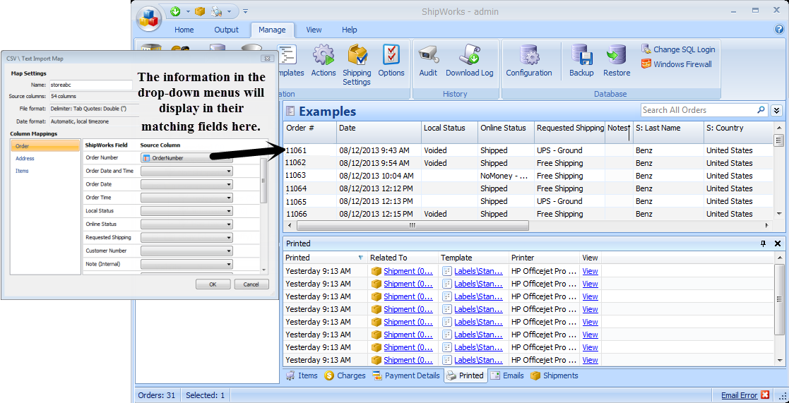The height and width of the screenshot is (403, 789).
Task: Open the Audit history icon
Action: tap(428, 61)
